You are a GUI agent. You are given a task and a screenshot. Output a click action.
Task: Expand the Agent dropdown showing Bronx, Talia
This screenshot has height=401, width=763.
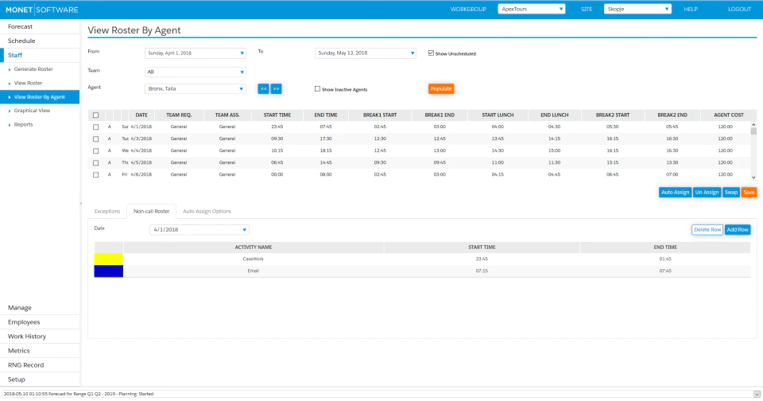(196, 88)
